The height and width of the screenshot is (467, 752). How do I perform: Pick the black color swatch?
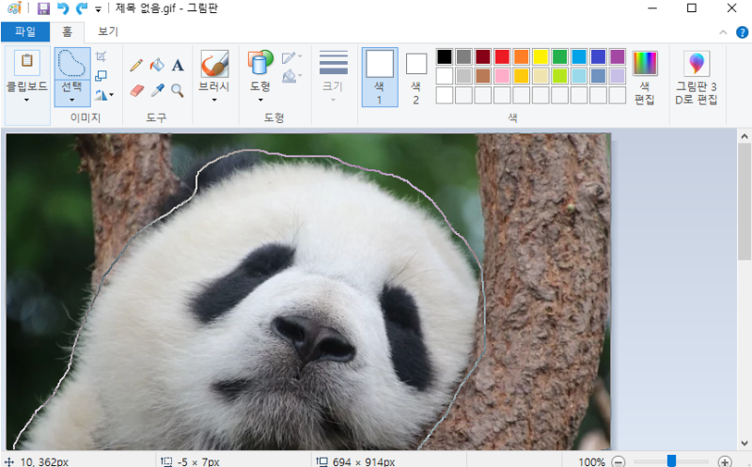tap(445, 56)
